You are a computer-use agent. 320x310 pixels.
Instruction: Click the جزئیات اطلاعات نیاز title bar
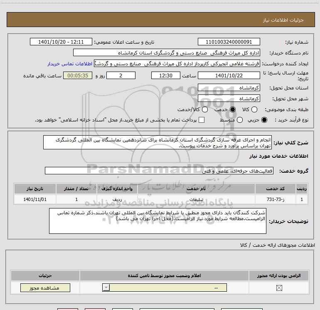tap(160, 20)
